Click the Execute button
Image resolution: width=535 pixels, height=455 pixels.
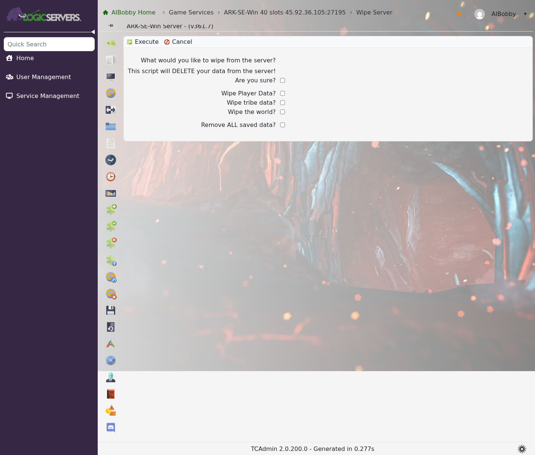tap(143, 42)
